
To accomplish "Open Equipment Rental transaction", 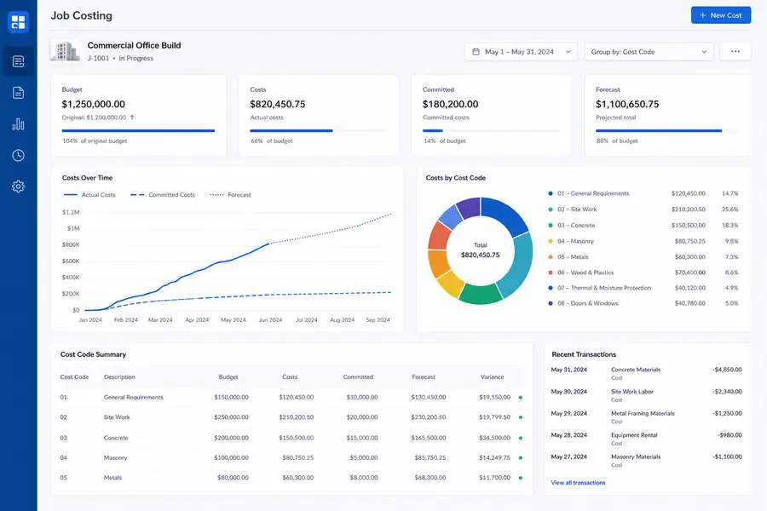I will click(x=646, y=439).
